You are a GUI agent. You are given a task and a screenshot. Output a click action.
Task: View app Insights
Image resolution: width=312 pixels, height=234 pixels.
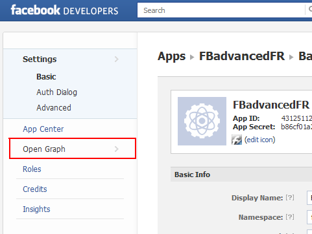click(x=36, y=209)
